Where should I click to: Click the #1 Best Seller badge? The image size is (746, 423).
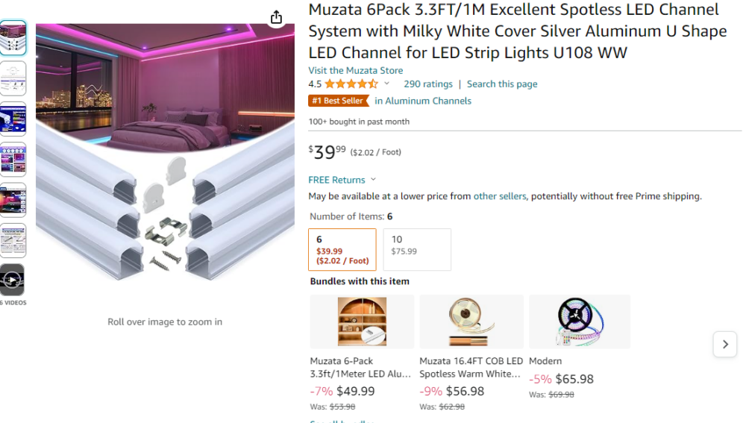point(338,101)
